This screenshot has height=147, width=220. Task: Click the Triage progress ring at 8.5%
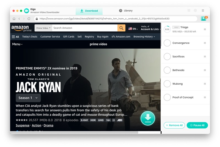[167, 29]
